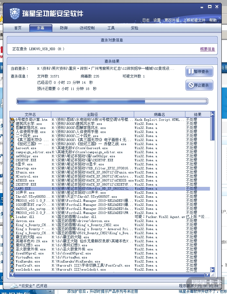Open the 安检 tab
The height and width of the screenshot is (294, 227).
[x=134, y=28]
